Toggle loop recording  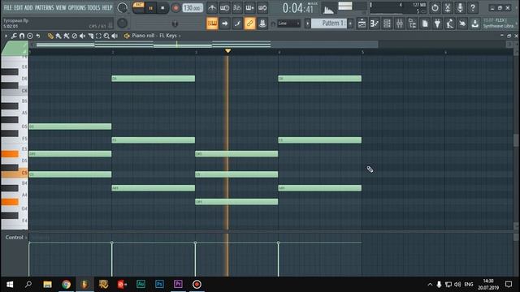262,7
